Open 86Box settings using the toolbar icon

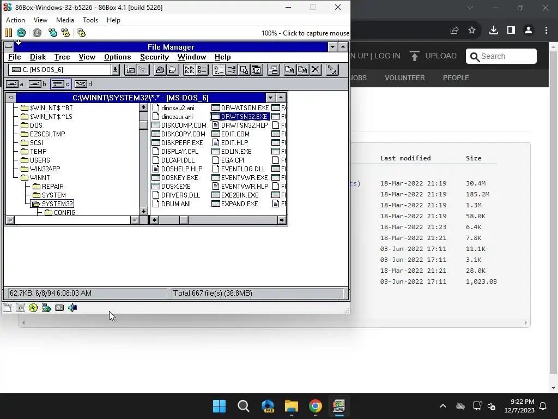pos(82,33)
